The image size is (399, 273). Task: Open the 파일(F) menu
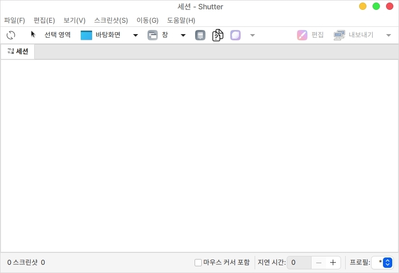(14, 21)
